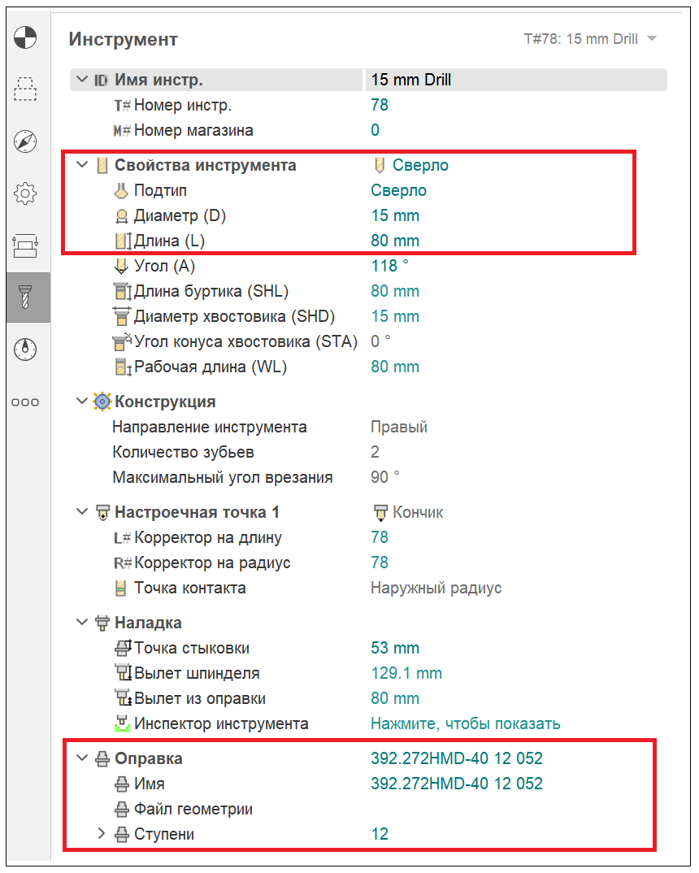Click the circular origin icon in sidebar
The height and width of the screenshot is (873, 699).
[x=26, y=38]
